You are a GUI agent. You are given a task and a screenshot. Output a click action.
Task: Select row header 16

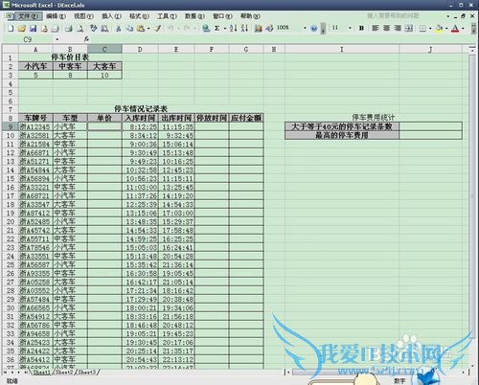click(x=11, y=187)
